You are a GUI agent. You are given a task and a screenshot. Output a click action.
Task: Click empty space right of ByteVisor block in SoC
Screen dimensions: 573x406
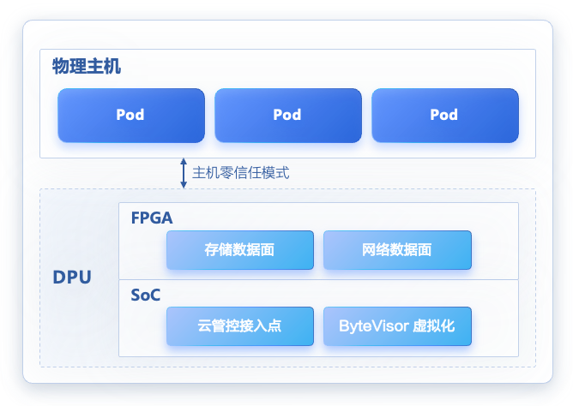[495, 326]
